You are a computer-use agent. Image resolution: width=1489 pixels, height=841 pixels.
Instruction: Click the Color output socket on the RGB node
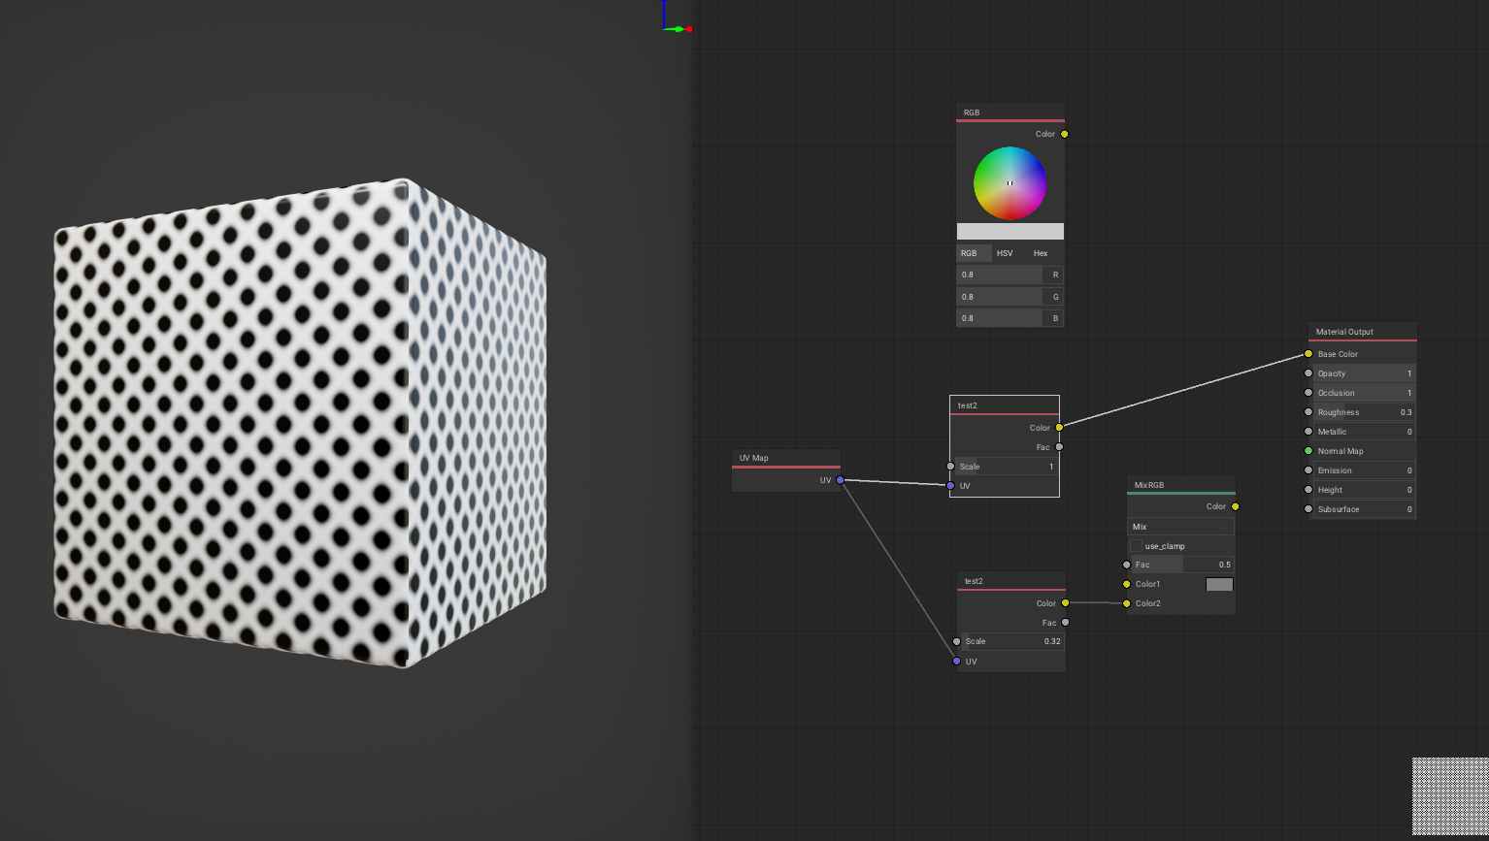[x=1064, y=134]
